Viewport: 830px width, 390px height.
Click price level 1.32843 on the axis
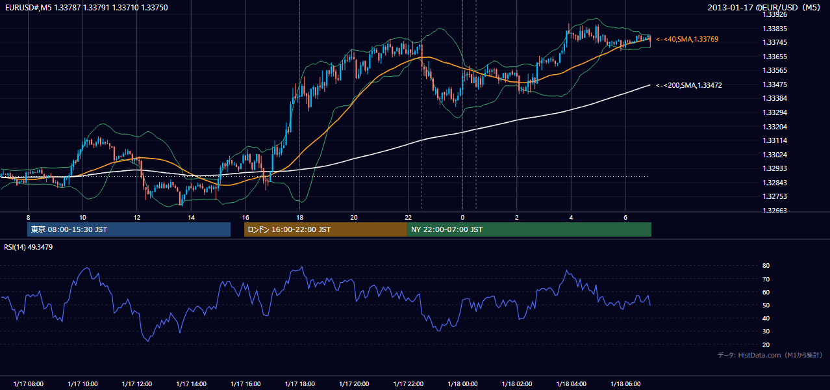tap(774, 183)
